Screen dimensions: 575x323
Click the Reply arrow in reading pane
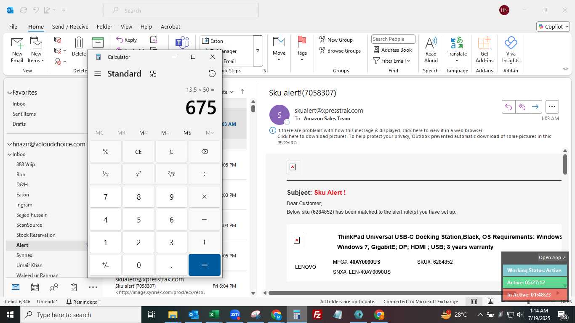[508, 107]
